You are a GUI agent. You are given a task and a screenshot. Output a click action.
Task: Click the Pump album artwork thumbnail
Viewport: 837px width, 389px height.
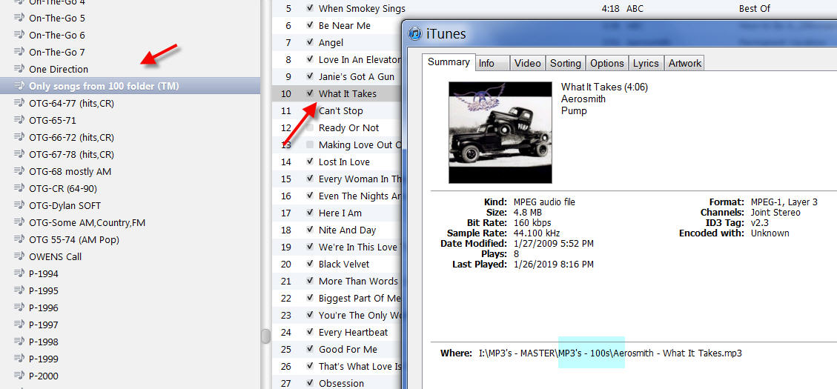[x=500, y=133]
